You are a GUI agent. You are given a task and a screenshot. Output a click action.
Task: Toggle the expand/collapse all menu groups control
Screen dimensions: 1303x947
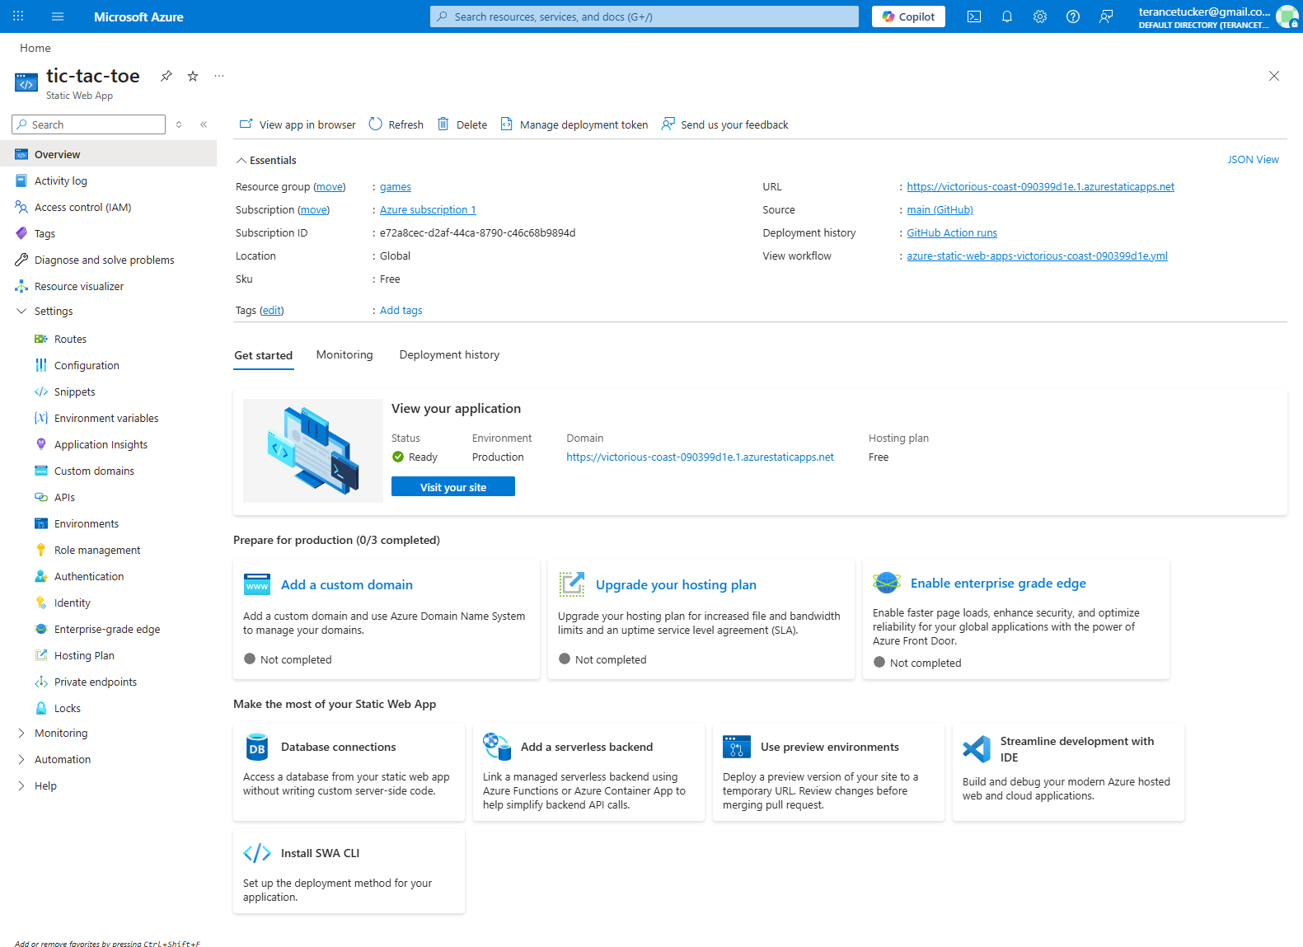179,124
